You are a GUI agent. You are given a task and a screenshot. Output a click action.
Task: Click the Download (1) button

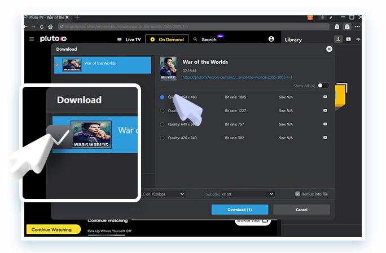tap(240, 210)
